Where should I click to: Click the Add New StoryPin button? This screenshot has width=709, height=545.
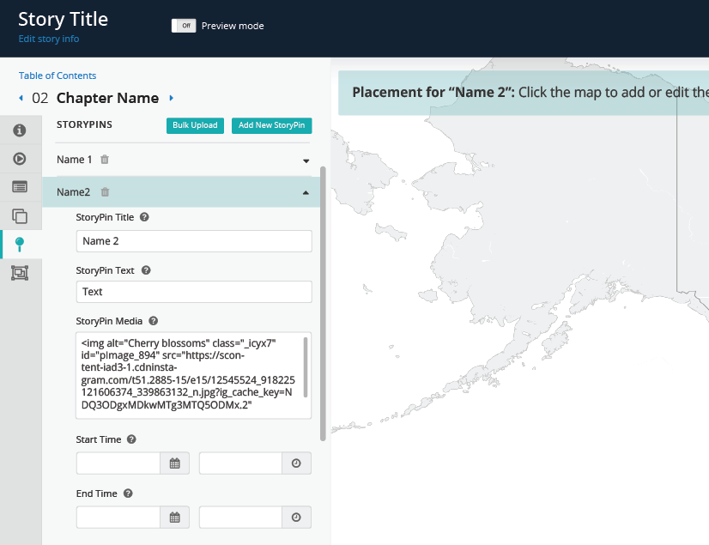click(272, 125)
